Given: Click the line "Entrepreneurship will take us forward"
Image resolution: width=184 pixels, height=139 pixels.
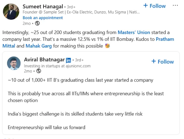Looking at the screenshot, I should pos(46,127).
